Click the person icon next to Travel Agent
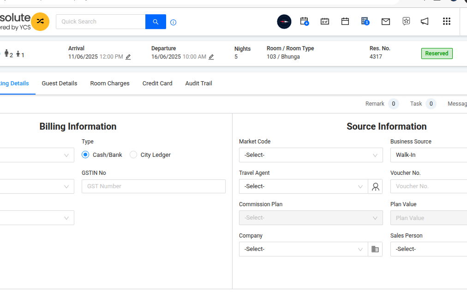The width and height of the screenshot is (467, 292). pos(375,186)
